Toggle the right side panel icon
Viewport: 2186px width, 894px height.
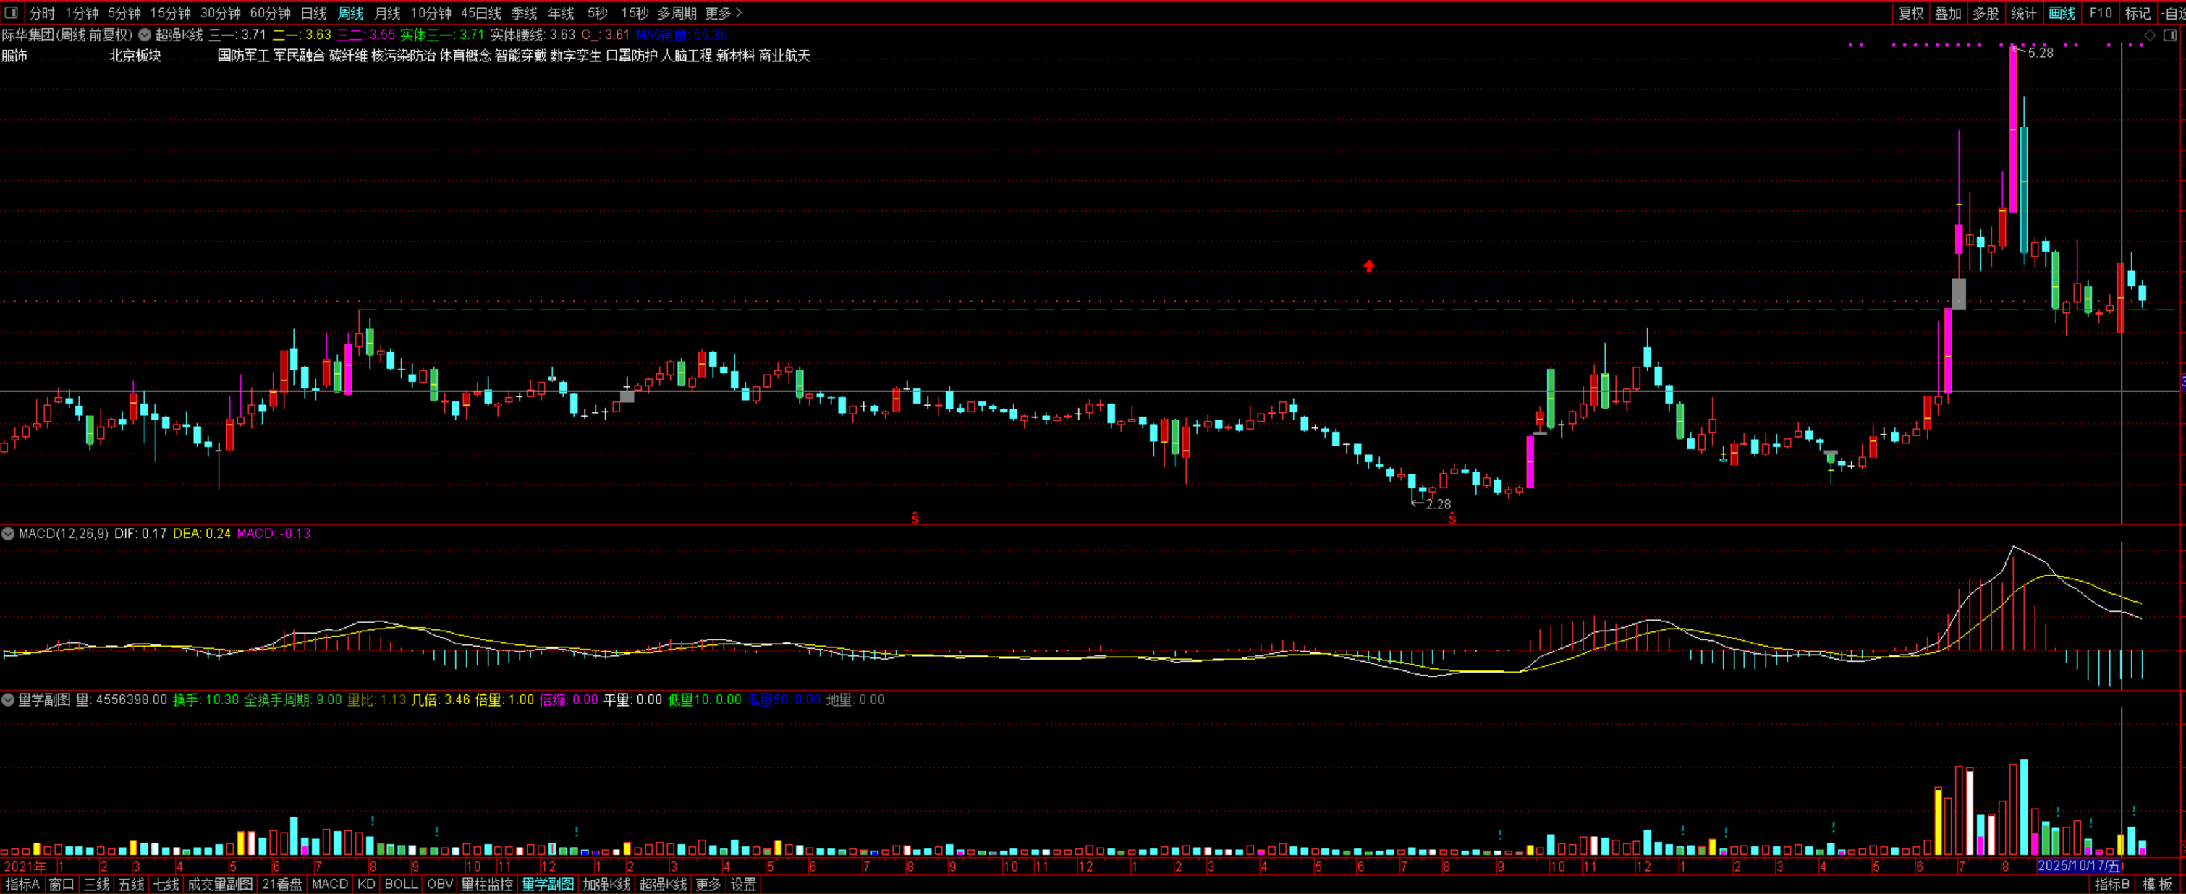point(2170,35)
